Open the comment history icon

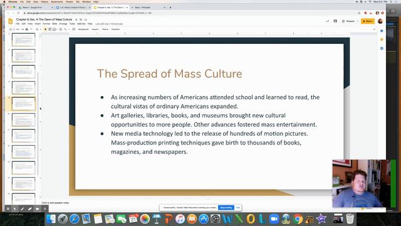335,21
